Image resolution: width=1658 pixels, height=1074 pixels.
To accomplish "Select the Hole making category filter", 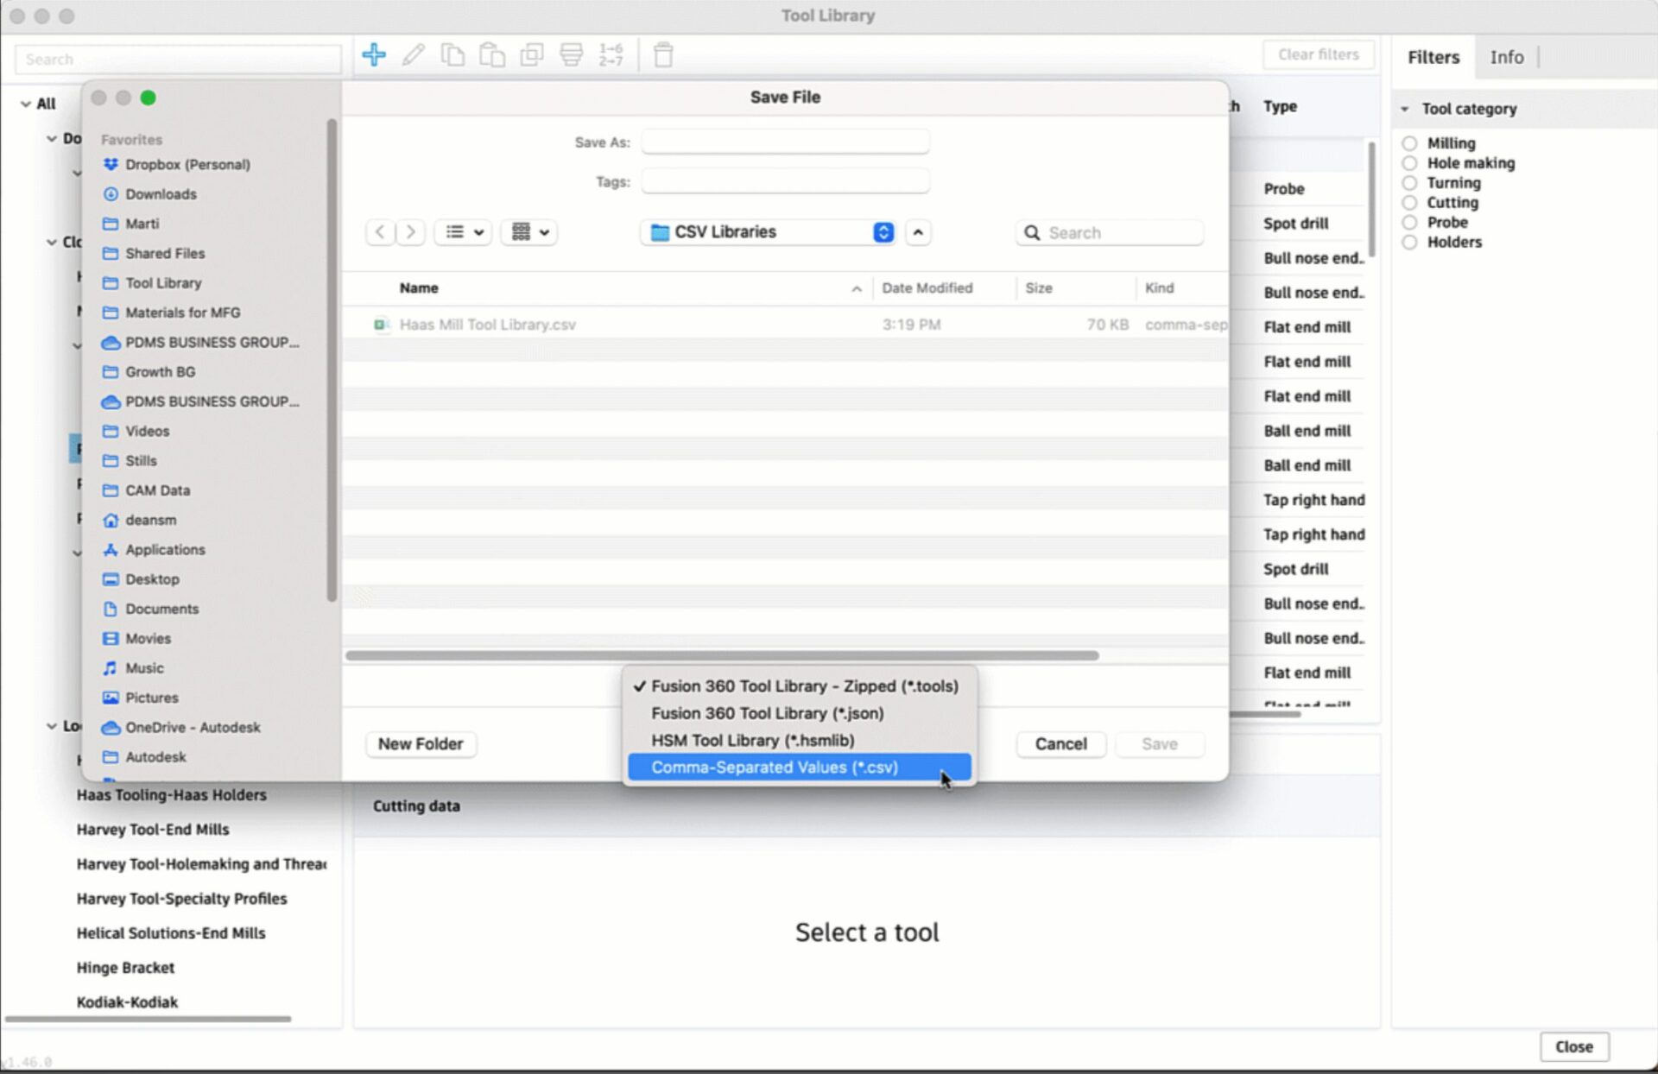I will coord(1409,163).
